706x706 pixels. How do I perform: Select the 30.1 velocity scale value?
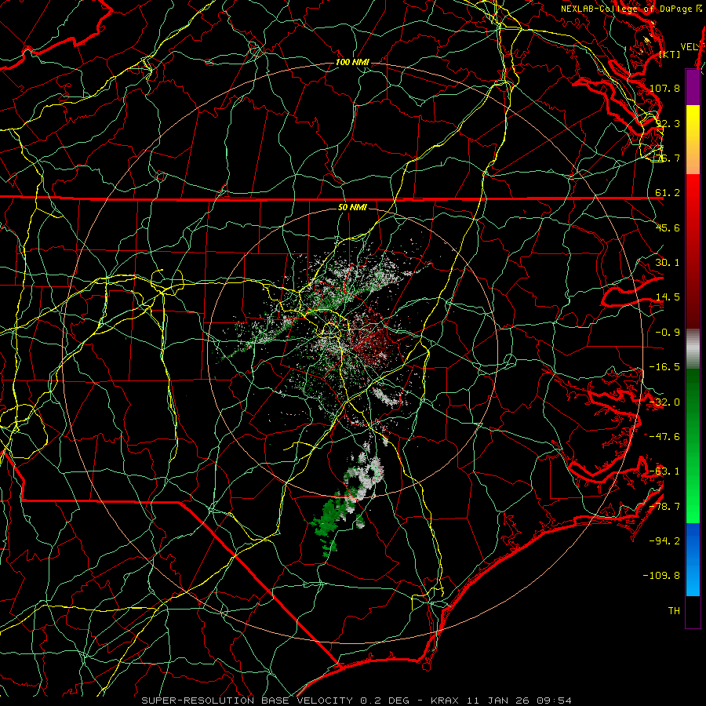[668, 263]
